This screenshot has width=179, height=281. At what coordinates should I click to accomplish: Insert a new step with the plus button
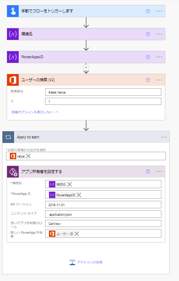click(x=86, y=67)
